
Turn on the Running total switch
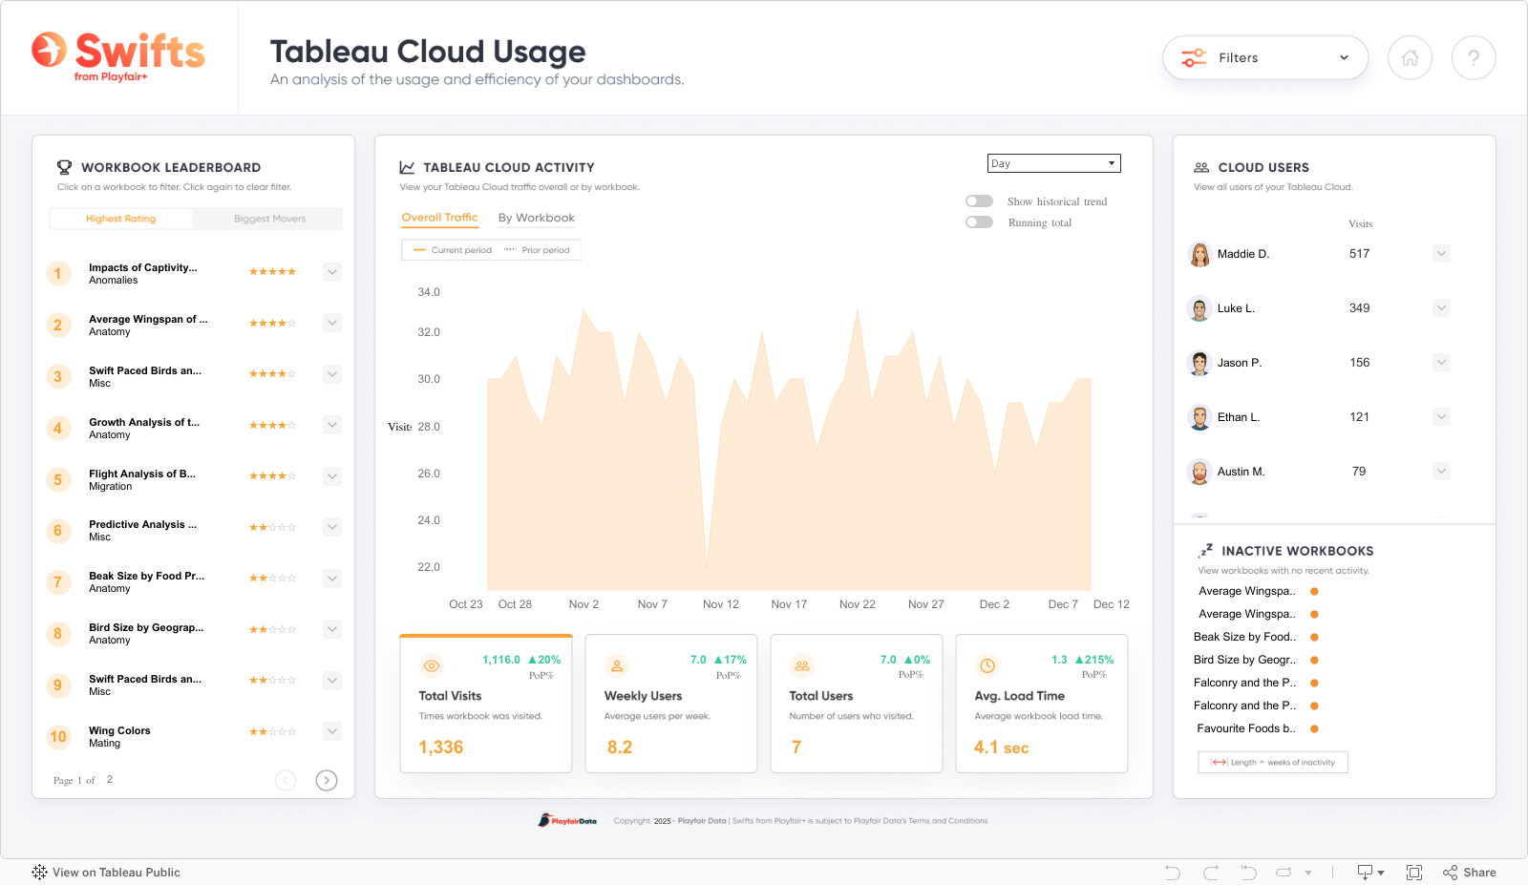pos(979,222)
